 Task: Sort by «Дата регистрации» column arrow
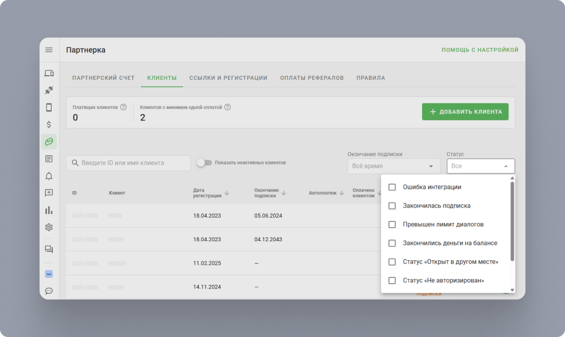(227, 193)
